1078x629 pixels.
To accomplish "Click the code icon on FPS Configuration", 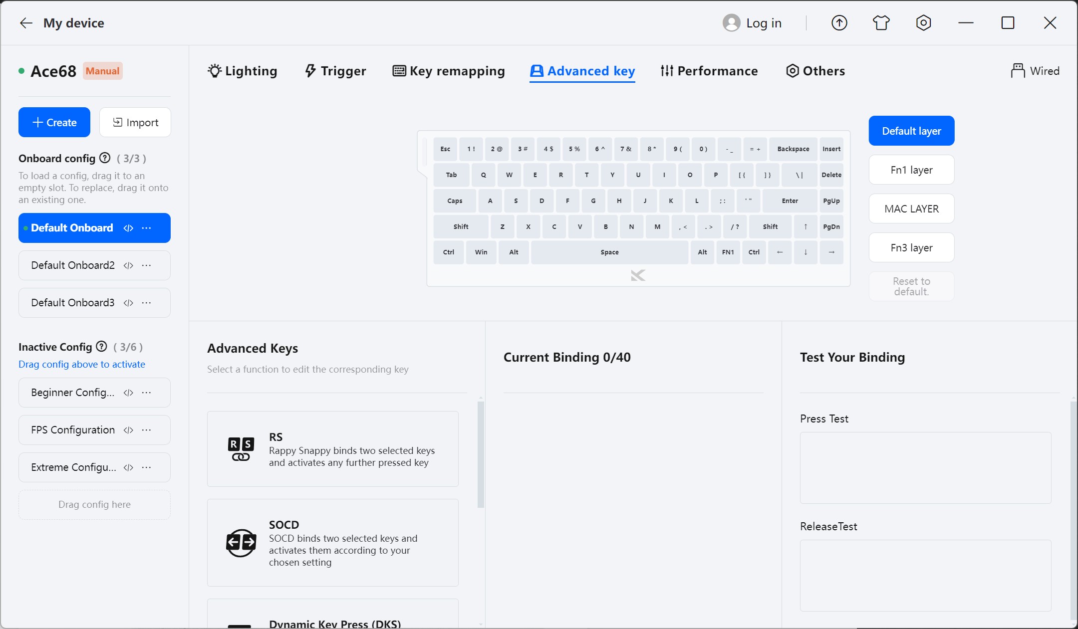I will pos(128,430).
